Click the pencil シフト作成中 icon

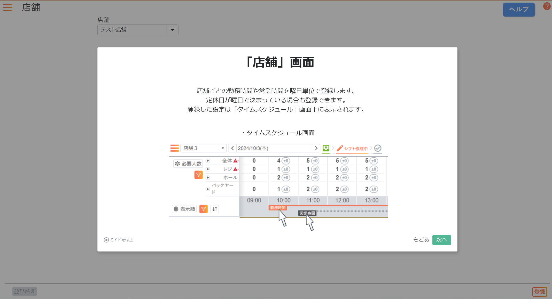click(x=340, y=148)
